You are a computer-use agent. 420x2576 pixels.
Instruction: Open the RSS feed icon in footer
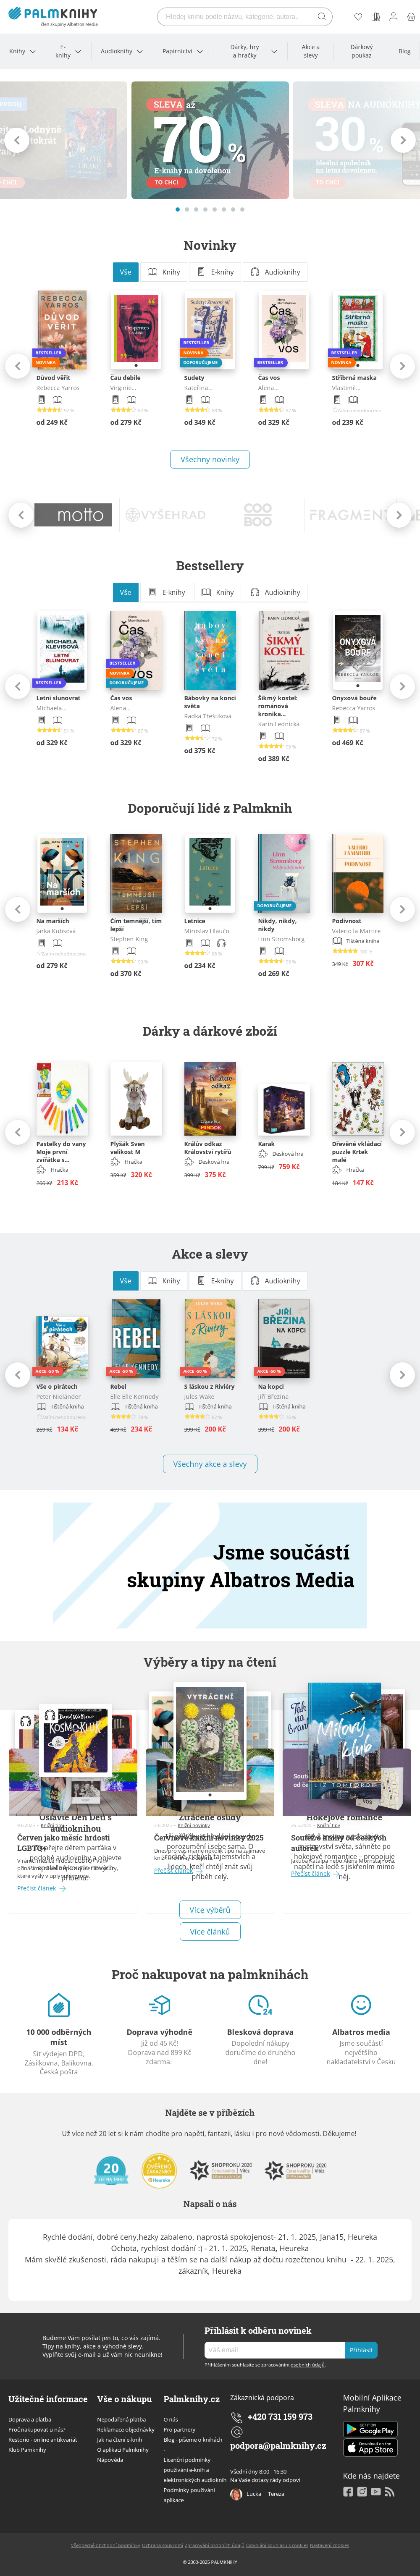[389, 2491]
